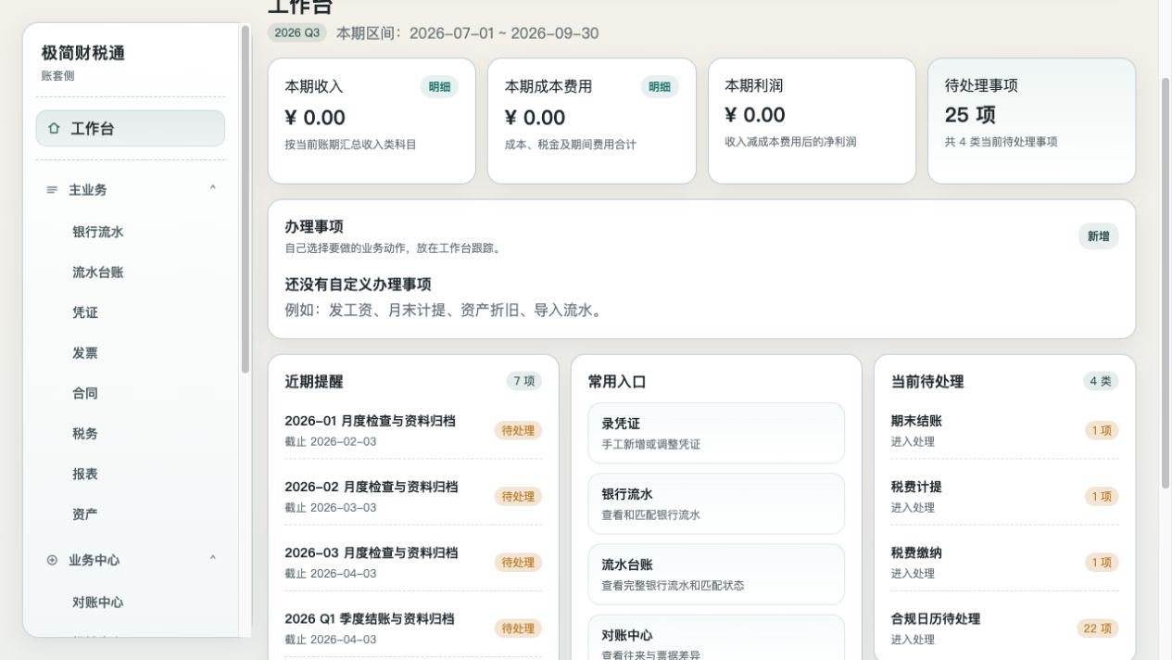
Task: Open 税费缴纳 pending item
Action: pos(1004,562)
